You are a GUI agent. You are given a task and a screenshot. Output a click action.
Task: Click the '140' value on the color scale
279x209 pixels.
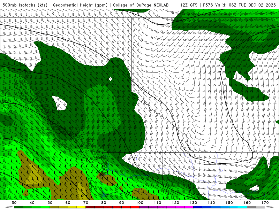(211, 203)
